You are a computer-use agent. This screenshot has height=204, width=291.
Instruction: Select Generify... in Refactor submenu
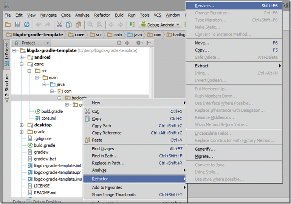click(x=234, y=149)
